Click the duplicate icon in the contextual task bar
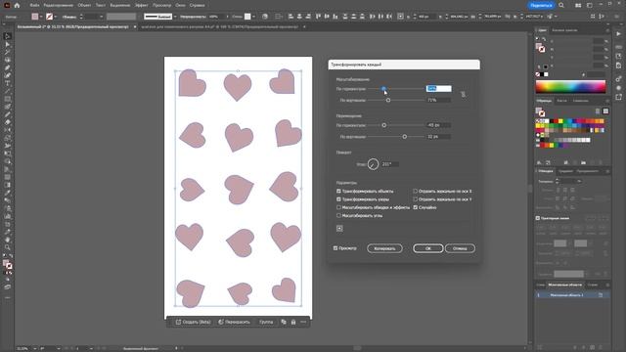The width and height of the screenshot is (626, 352). (284, 322)
